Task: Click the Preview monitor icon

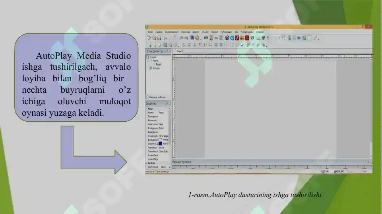Action: coord(192,38)
